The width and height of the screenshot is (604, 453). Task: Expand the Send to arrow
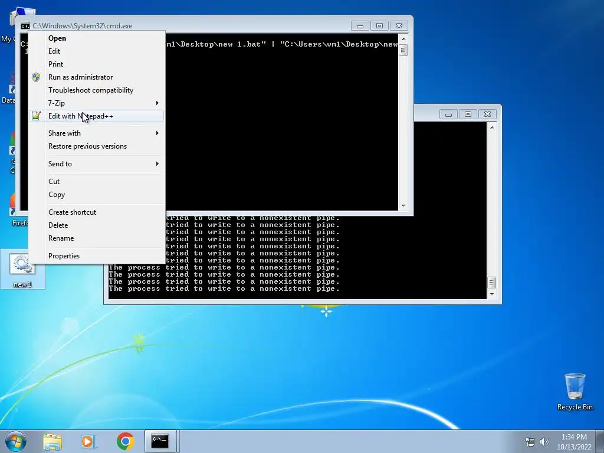(x=157, y=164)
